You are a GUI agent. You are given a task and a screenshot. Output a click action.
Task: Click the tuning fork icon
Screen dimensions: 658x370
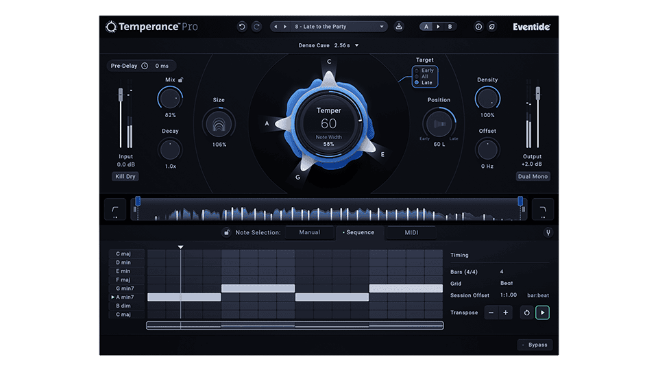(548, 232)
